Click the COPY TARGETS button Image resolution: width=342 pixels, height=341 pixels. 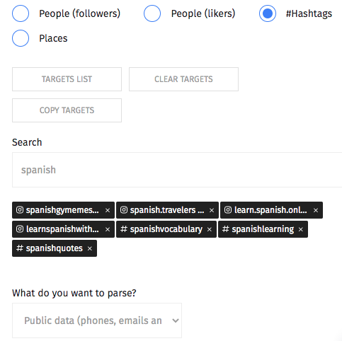click(x=67, y=110)
